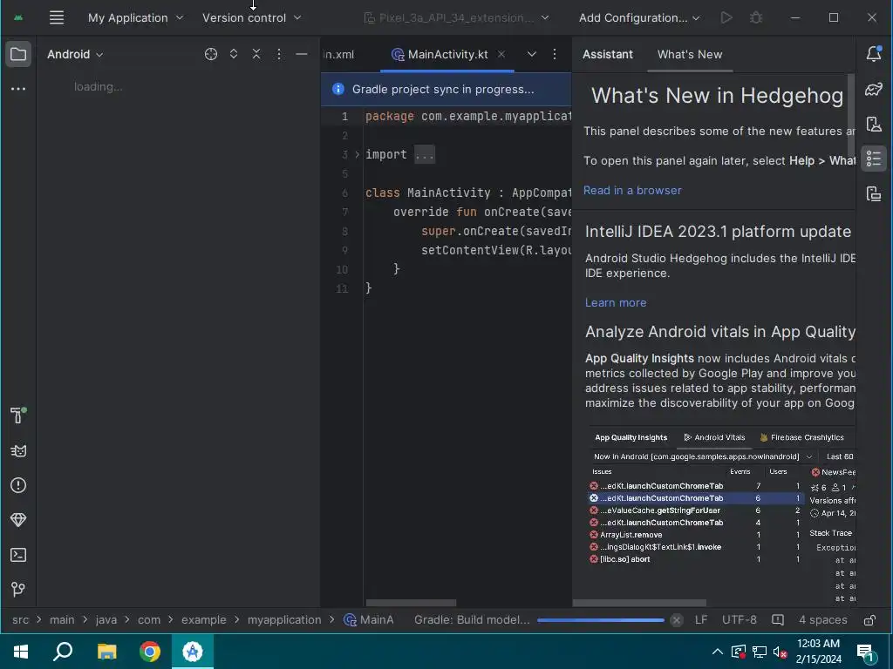Open the Notifications bell panel

(874, 54)
